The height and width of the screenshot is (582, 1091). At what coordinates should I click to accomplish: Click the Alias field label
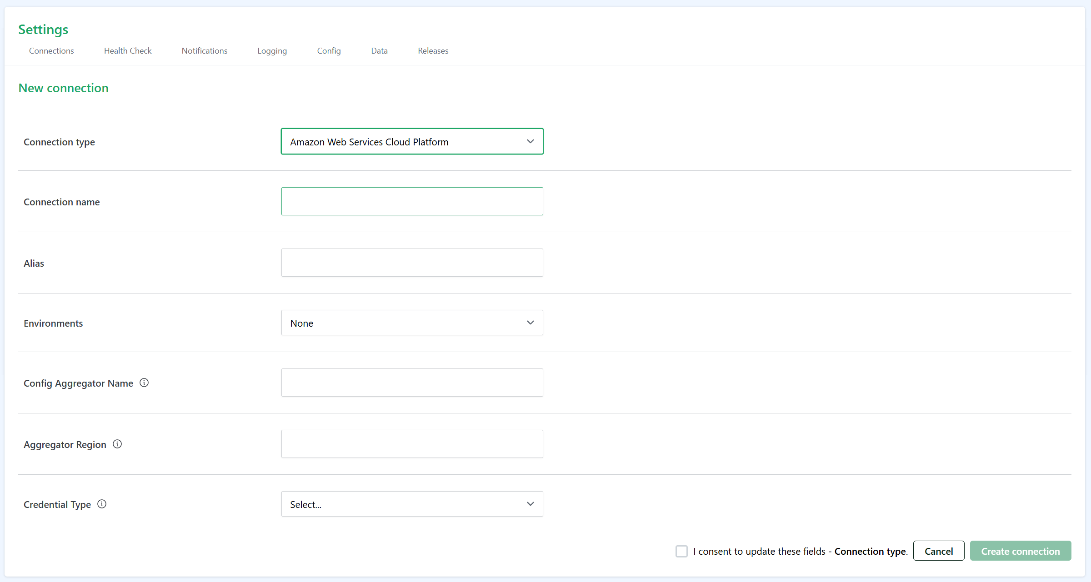tap(34, 264)
